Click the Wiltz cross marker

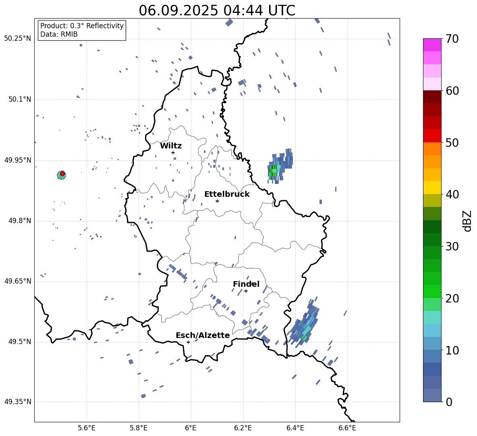tap(173, 152)
